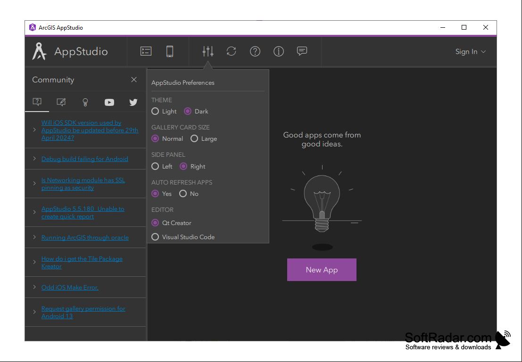Open 'Request gallery permission for Android 13' link

point(83,312)
